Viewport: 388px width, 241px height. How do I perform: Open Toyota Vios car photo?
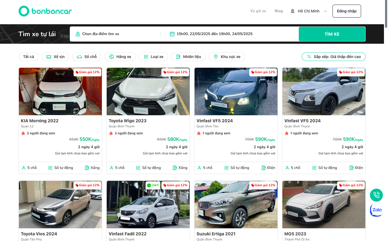click(x=60, y=205)
